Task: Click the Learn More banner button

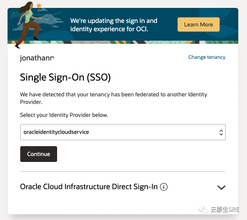Action: click(x=199, y=24)
